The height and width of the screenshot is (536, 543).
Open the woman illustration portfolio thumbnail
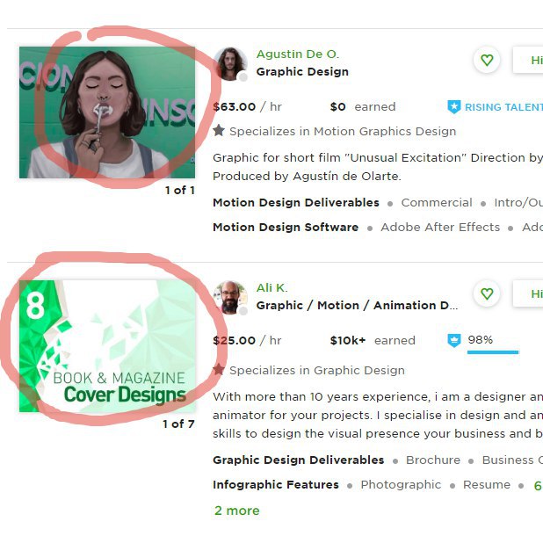tap(107, 112)
